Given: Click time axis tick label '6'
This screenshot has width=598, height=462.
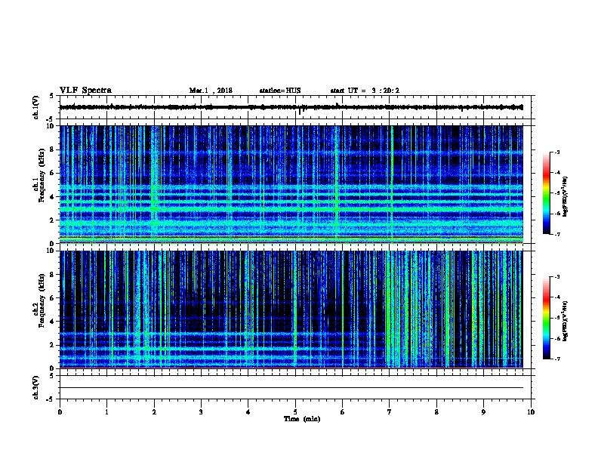Looking at the screenshot, I should pyautogui.click(x=343, y=412).
